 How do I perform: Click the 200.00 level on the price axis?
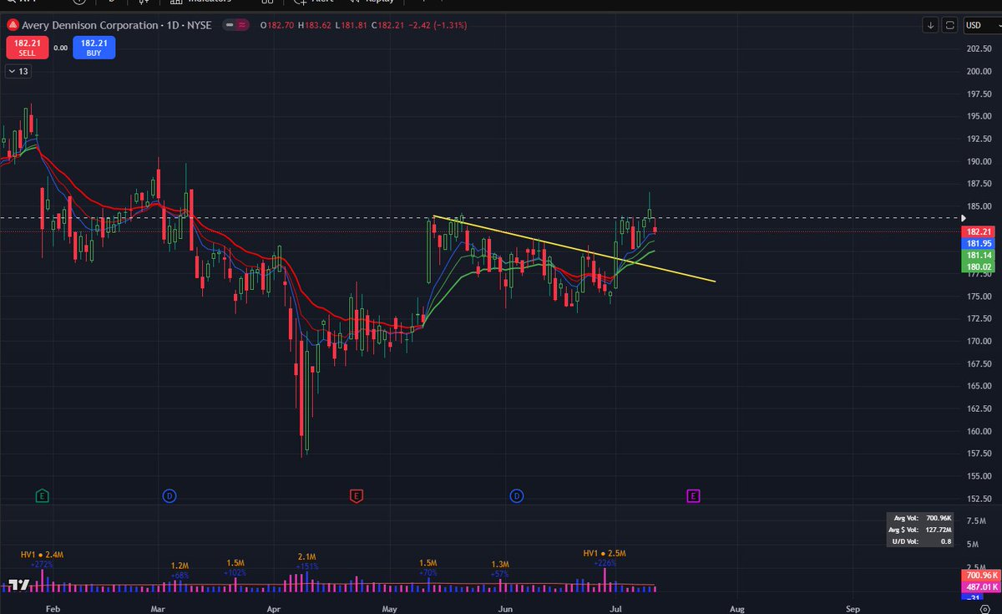[x=978, y=70]
